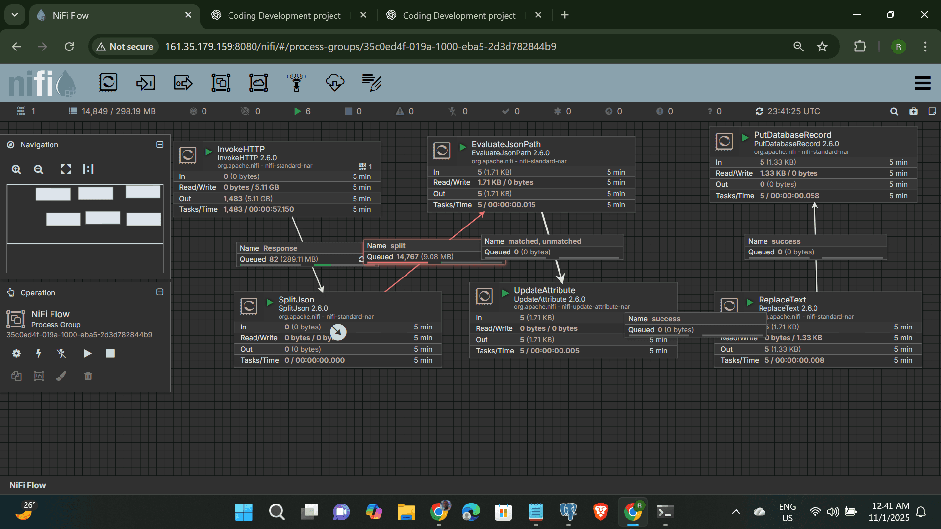Launch Brave browser from the taskbar
This screenshot has width=941, height=529.
click(x=601, y=512)
